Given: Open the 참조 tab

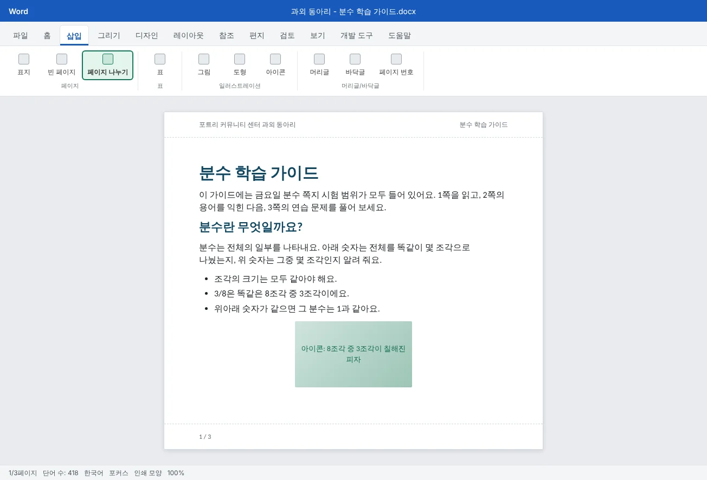Looking at the screenshot, I should pyautogui.click(x=227, y=36).
